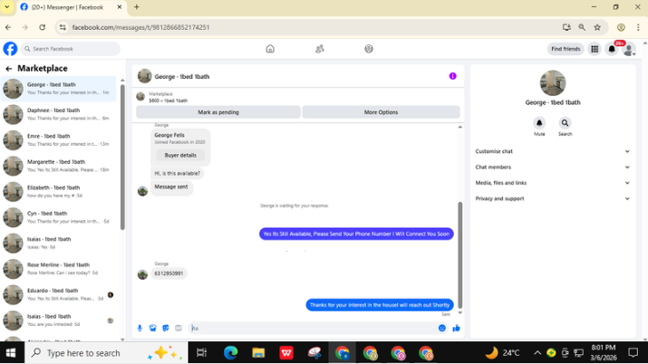Bookmark this page with the star icon
648x364 pixels.
(x=597, y=27)
